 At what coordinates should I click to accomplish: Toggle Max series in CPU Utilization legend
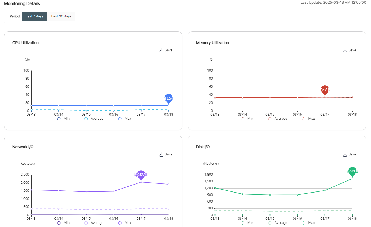click(x=124, y=119)
